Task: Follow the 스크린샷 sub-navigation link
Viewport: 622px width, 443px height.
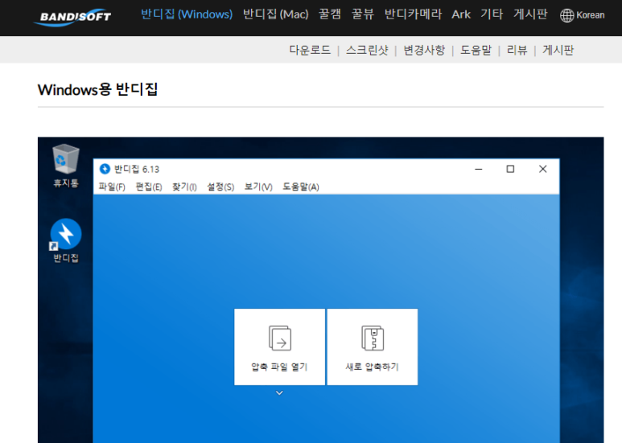Action: click(x=367, y=50)
